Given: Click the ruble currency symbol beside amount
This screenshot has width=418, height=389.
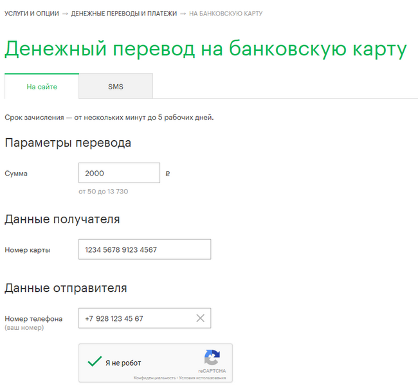Looking at the screenshot, I should click(168, 174).
